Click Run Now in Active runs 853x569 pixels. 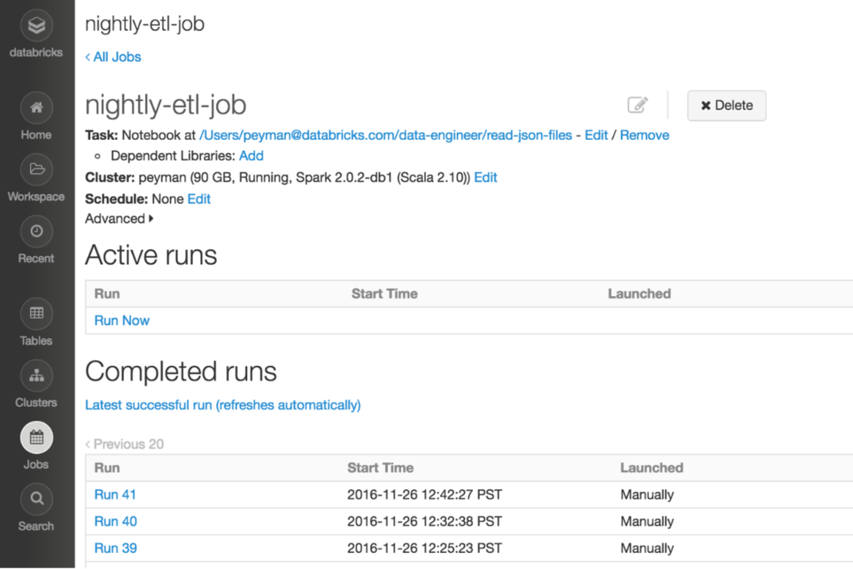[122, 321]
